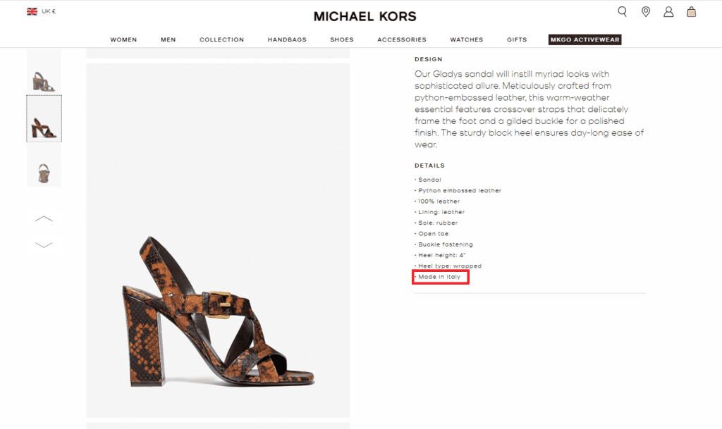722x429 pixels.
Task: Open the ACCESSORIES menu
Action: (401, 39)
